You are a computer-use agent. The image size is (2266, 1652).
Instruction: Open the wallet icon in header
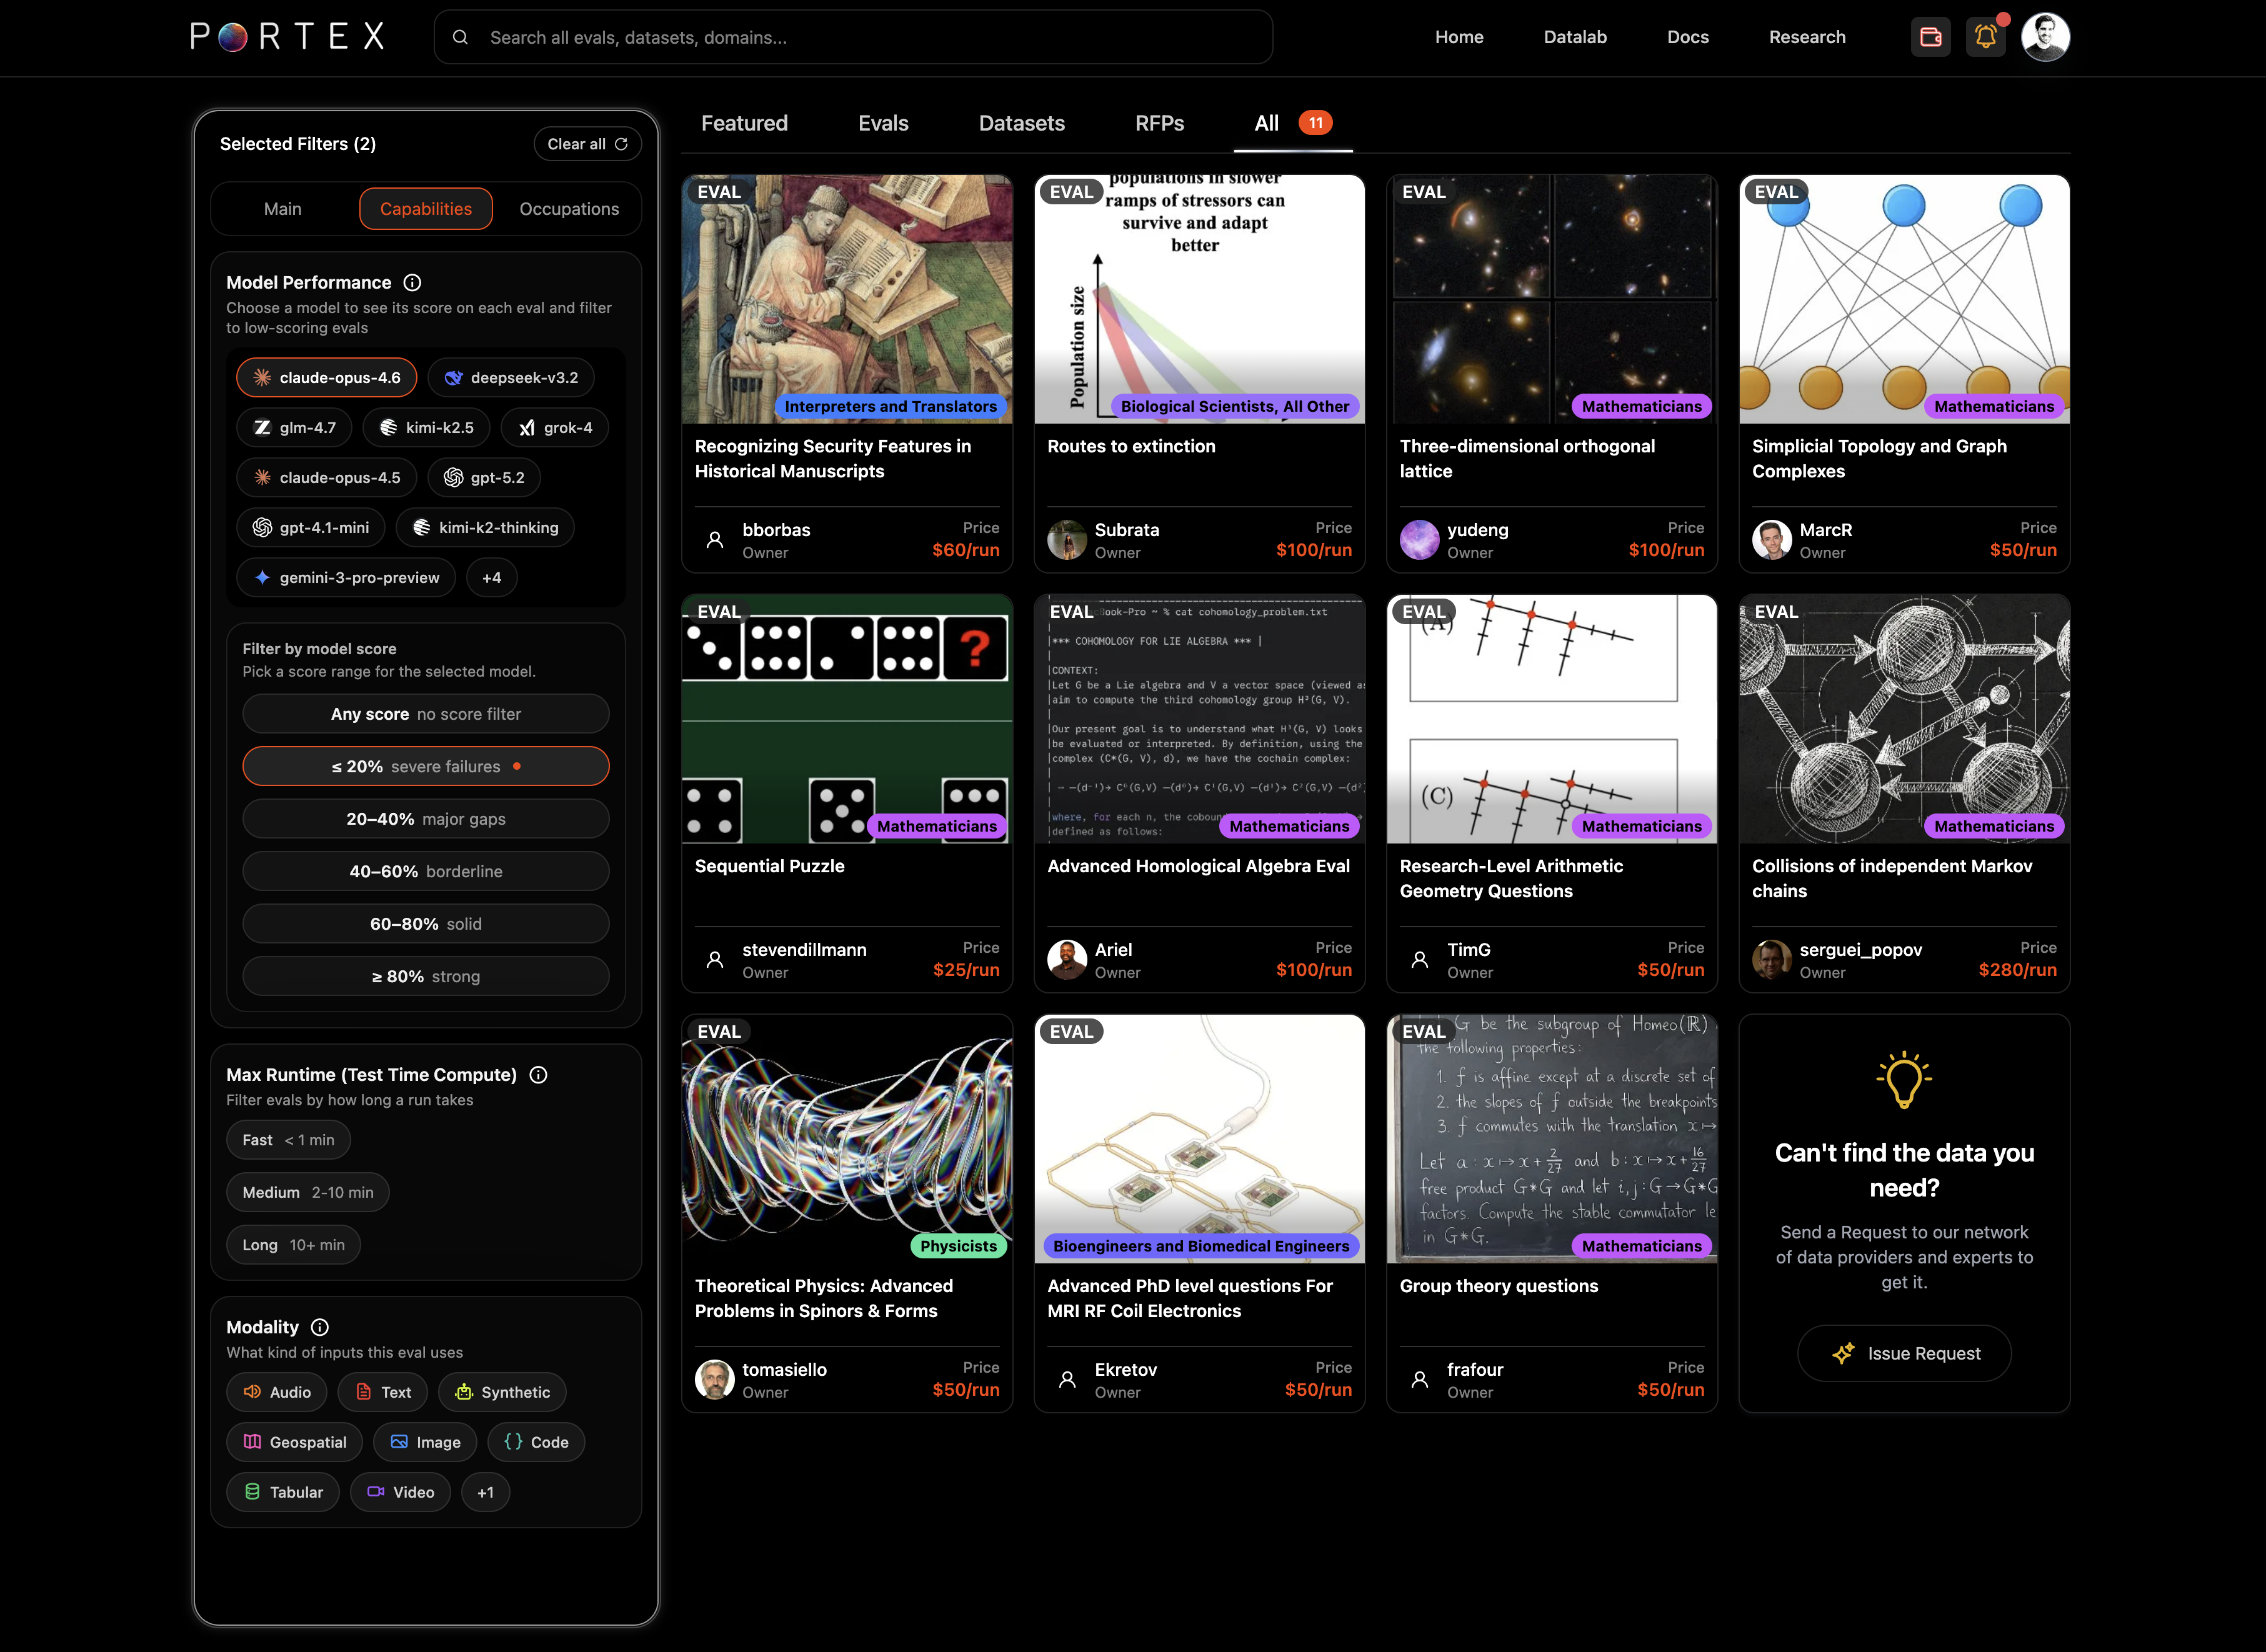(1930, 37)
